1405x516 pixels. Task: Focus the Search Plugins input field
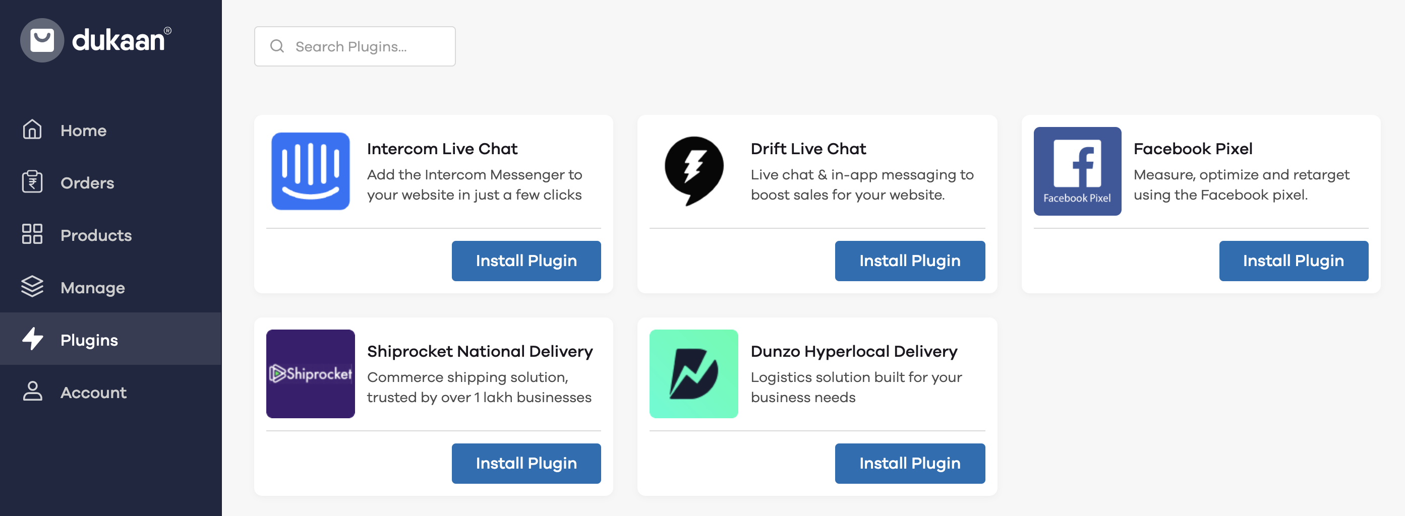pos(355,46)
